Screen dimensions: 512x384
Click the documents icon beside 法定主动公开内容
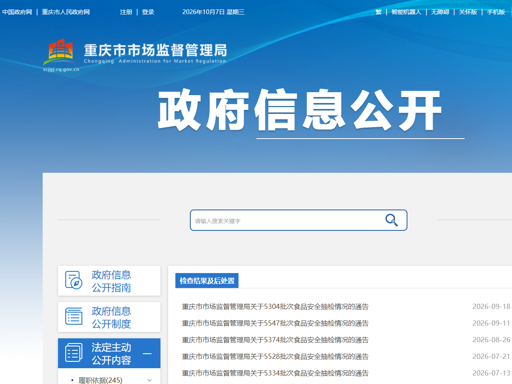point(73,353)
